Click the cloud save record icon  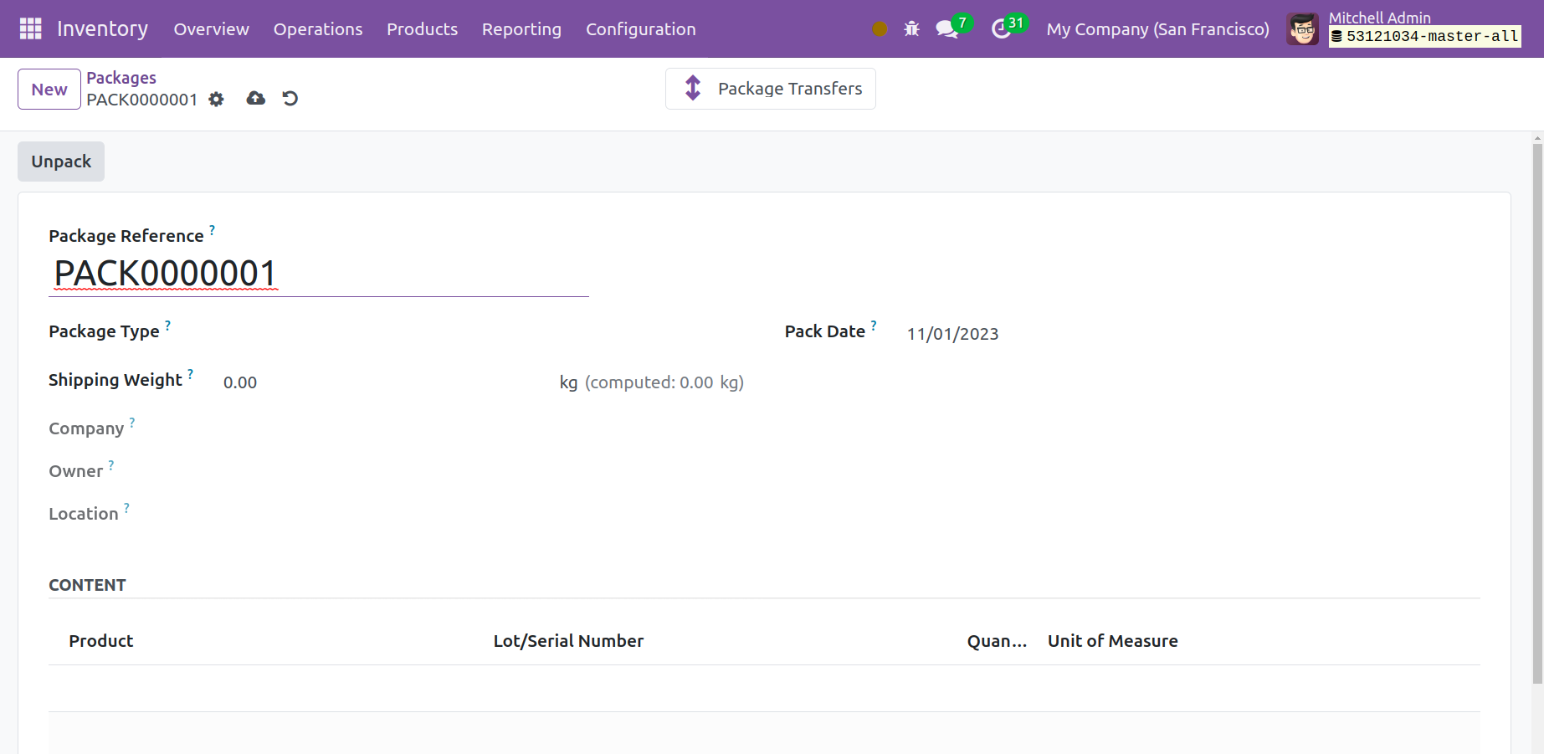tap(256, 99)
